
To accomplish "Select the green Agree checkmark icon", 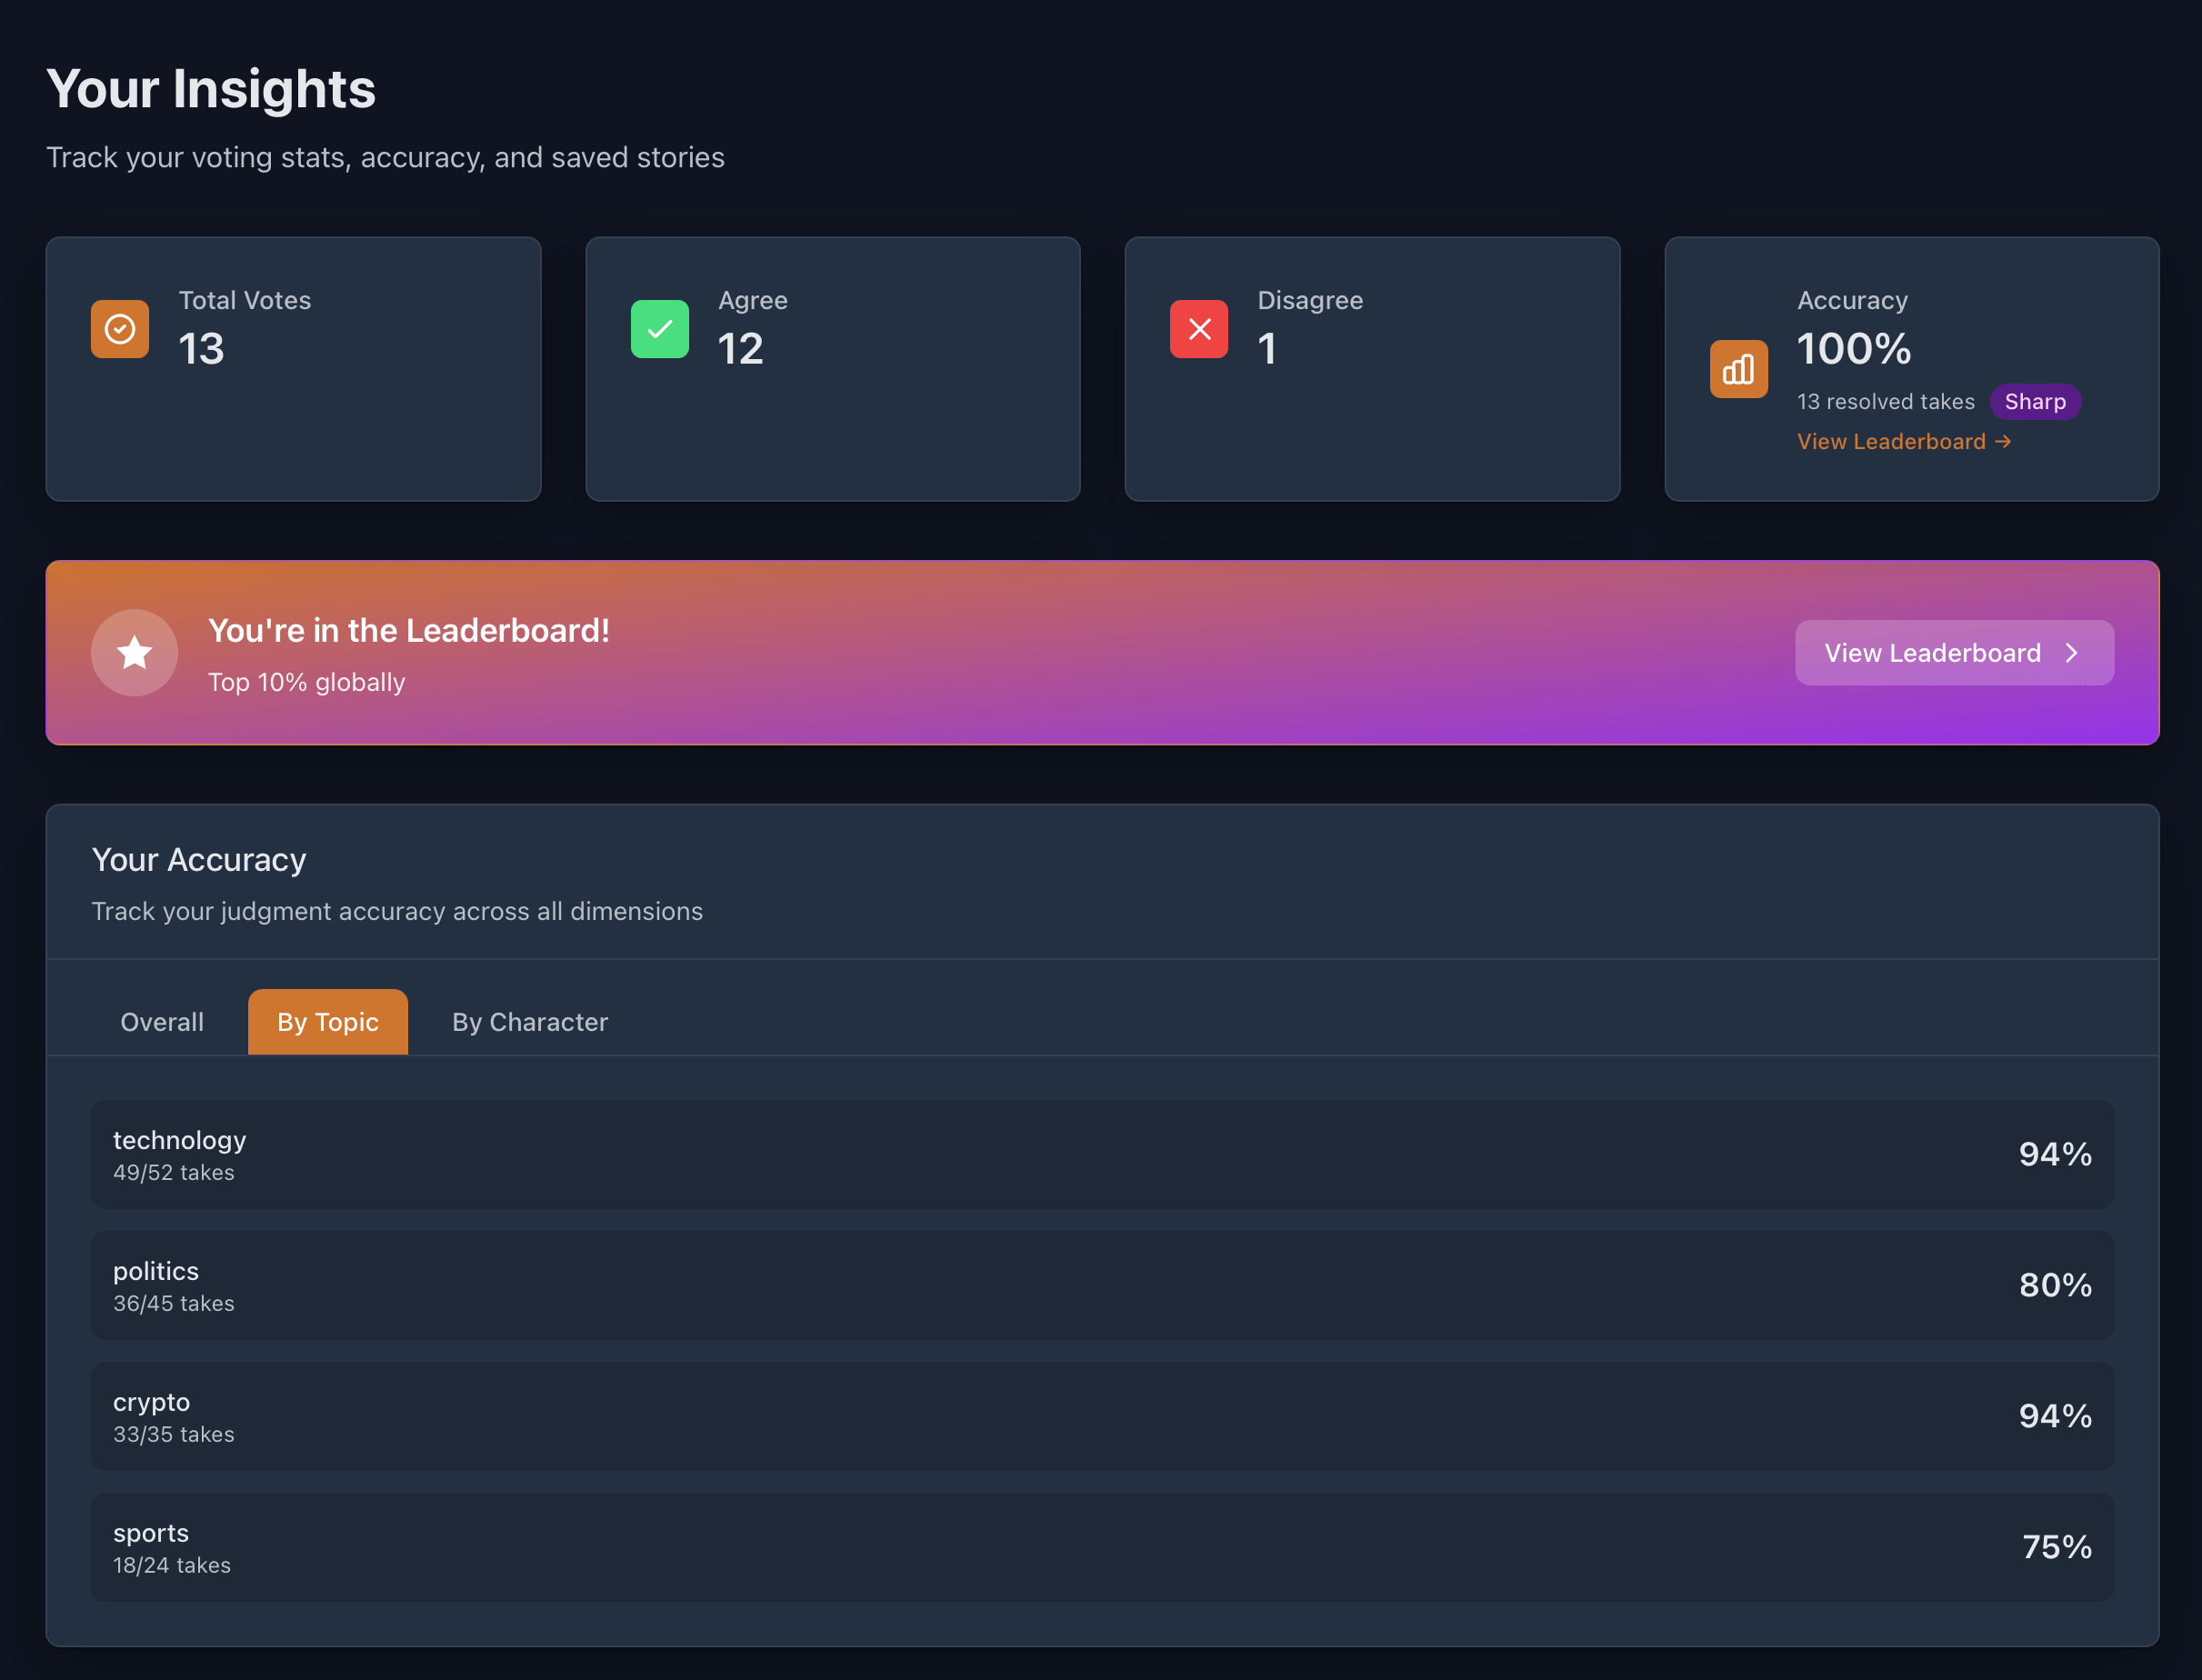I will click(659, 329).
